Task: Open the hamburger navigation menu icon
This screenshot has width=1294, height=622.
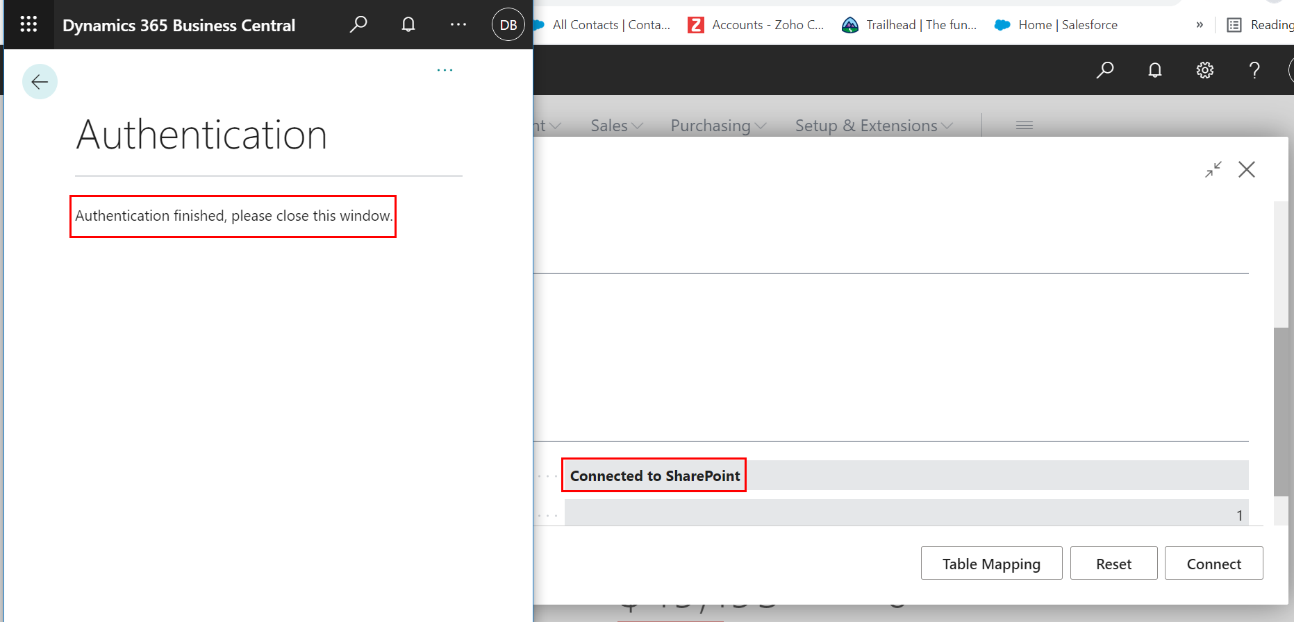Action: (1025, 126)
